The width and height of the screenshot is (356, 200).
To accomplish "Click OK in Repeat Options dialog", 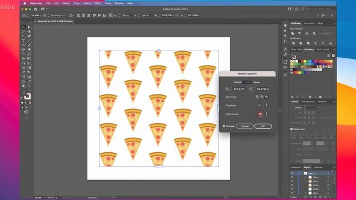I will click(x=263, y=126).
